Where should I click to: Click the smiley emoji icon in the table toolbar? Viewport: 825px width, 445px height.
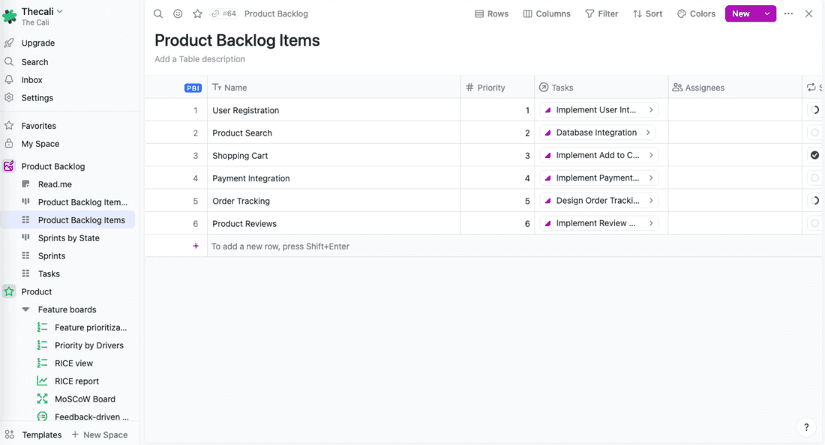(x=177, y=13)
